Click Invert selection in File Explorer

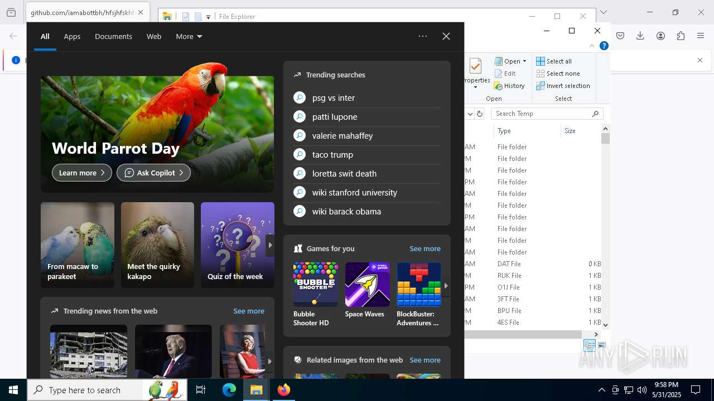563,86
